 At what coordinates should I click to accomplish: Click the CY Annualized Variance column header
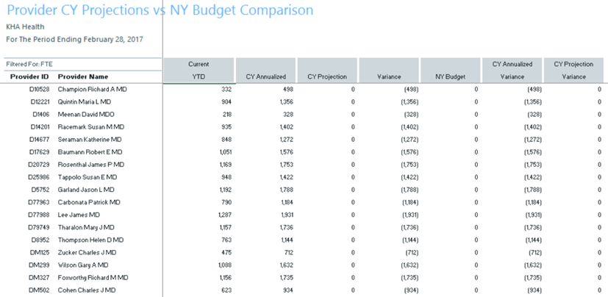[x=512, y=71]
